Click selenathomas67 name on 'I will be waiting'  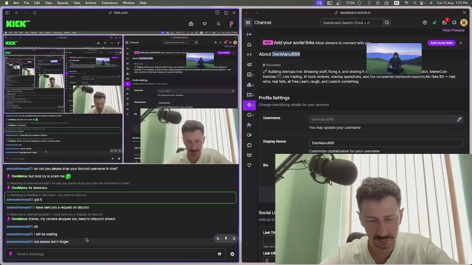click(x=20, y=234)
